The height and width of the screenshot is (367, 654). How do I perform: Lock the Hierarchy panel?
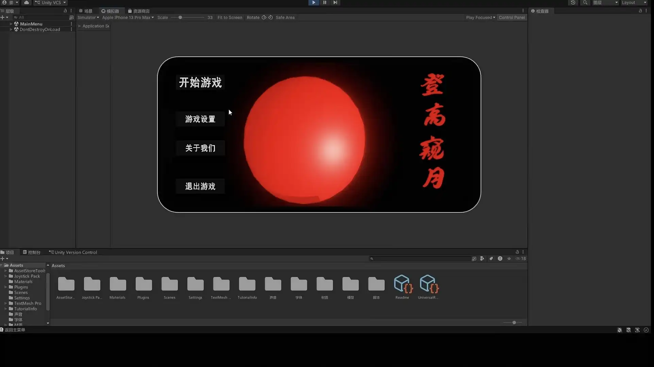point(65,11)
